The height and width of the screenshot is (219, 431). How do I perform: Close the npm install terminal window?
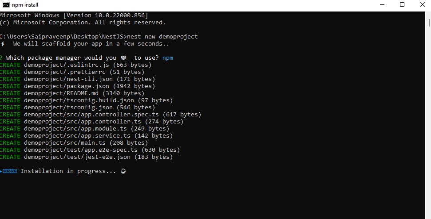pyautogui.click(x=422, y=5)
